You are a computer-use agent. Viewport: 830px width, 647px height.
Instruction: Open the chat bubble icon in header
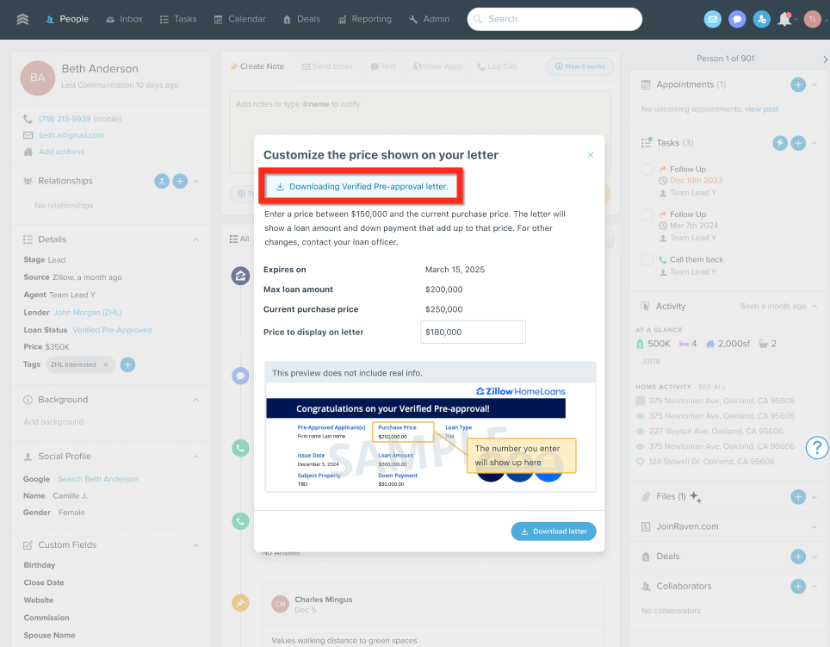click(x=737, y=19)
